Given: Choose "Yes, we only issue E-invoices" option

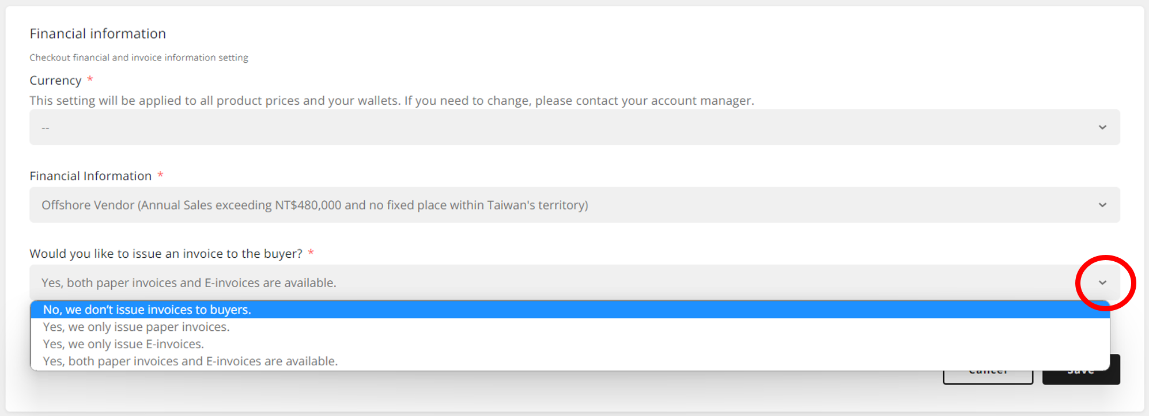Looking at the screenshot, I should click(123, 344).
